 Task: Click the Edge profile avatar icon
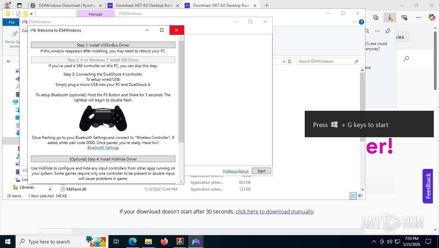point(7,5)
